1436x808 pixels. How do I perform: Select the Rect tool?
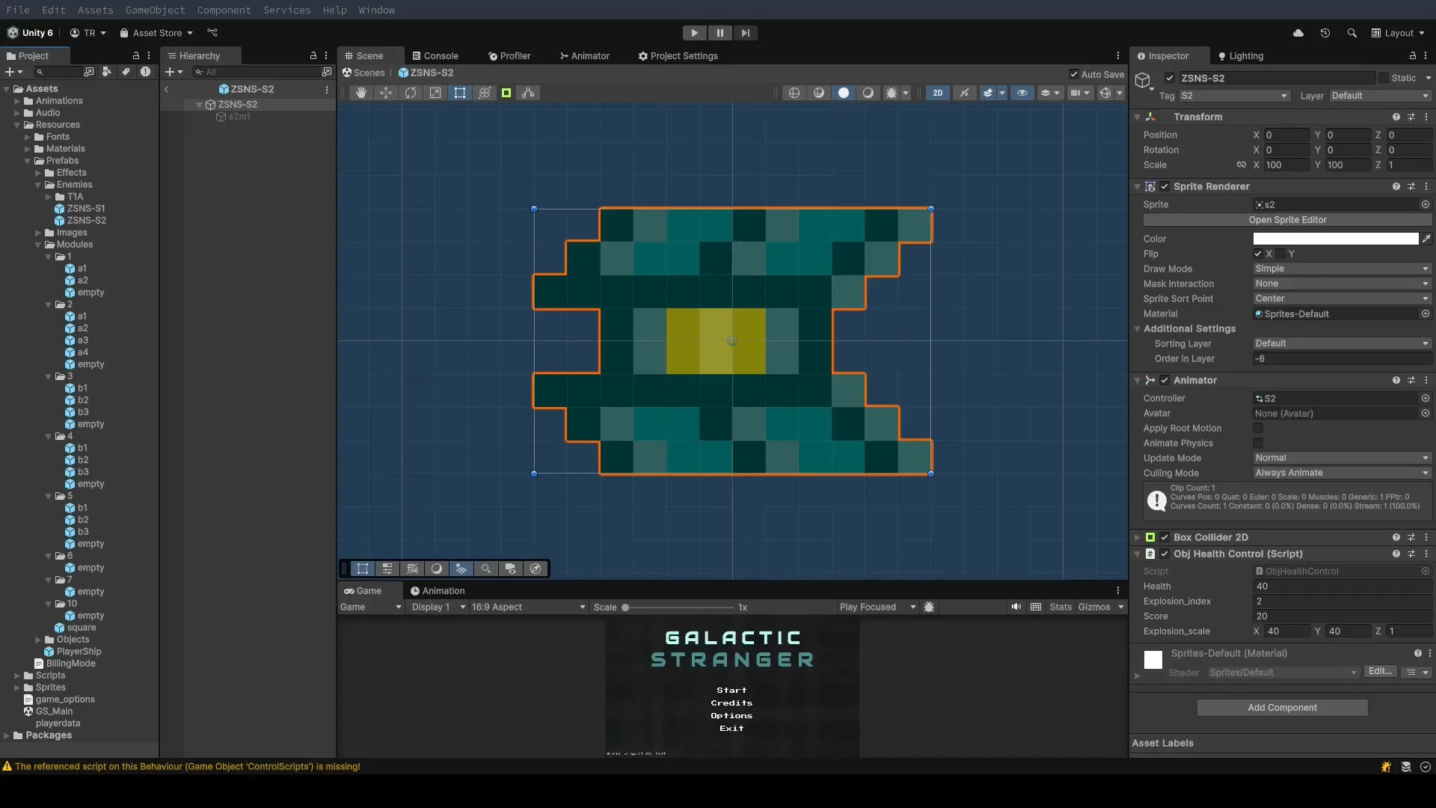460,93
